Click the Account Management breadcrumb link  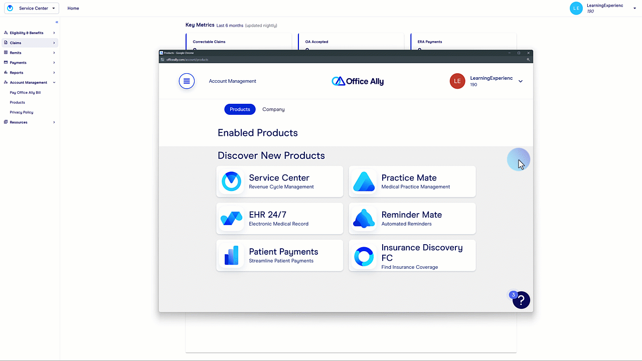232,81
